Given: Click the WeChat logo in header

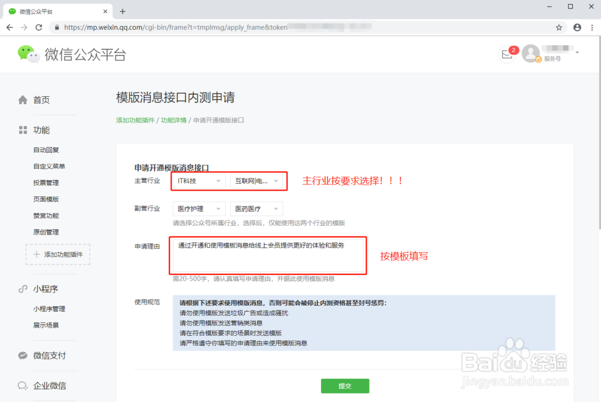Looking at the screenshot, I should tap(28, 54).
